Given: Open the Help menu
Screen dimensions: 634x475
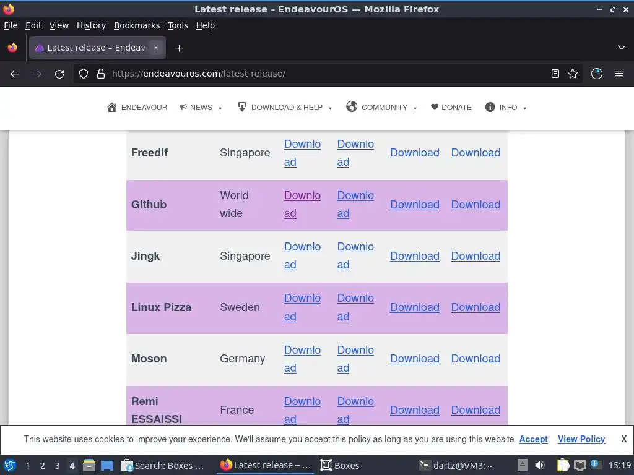Looking at the screenshot, I should [206, 25].
